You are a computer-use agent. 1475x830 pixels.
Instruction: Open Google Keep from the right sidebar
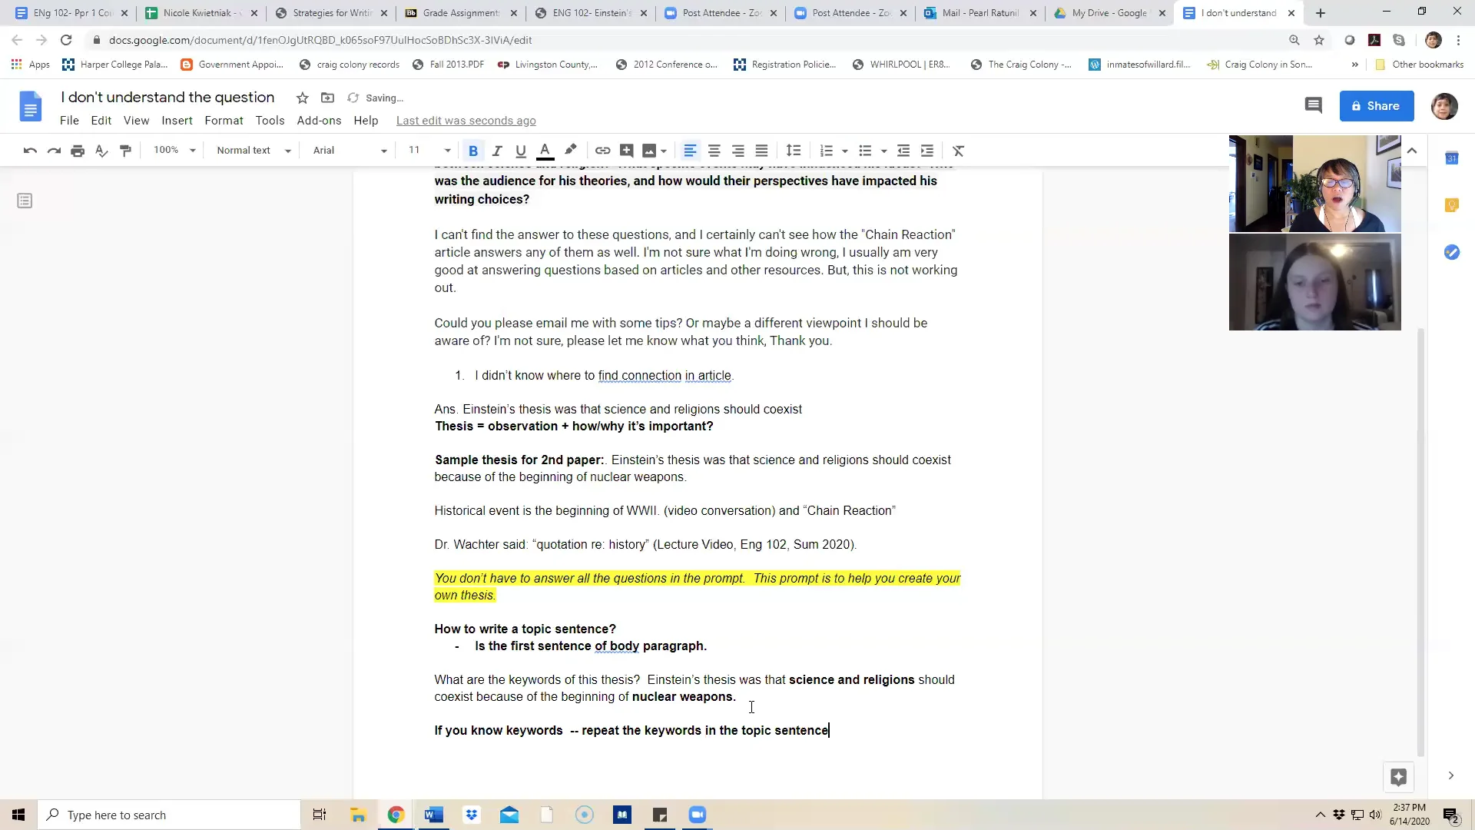[1452, 205]
